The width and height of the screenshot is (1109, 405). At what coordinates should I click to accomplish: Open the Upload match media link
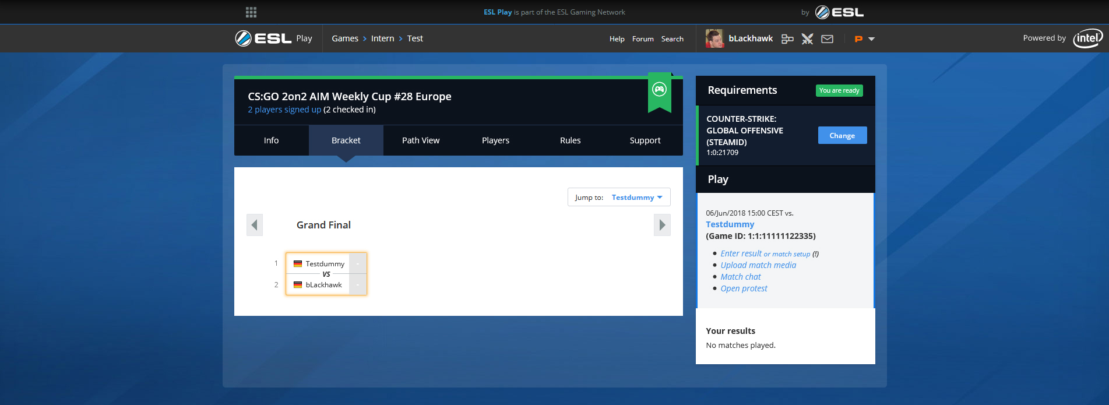[758, 265]
